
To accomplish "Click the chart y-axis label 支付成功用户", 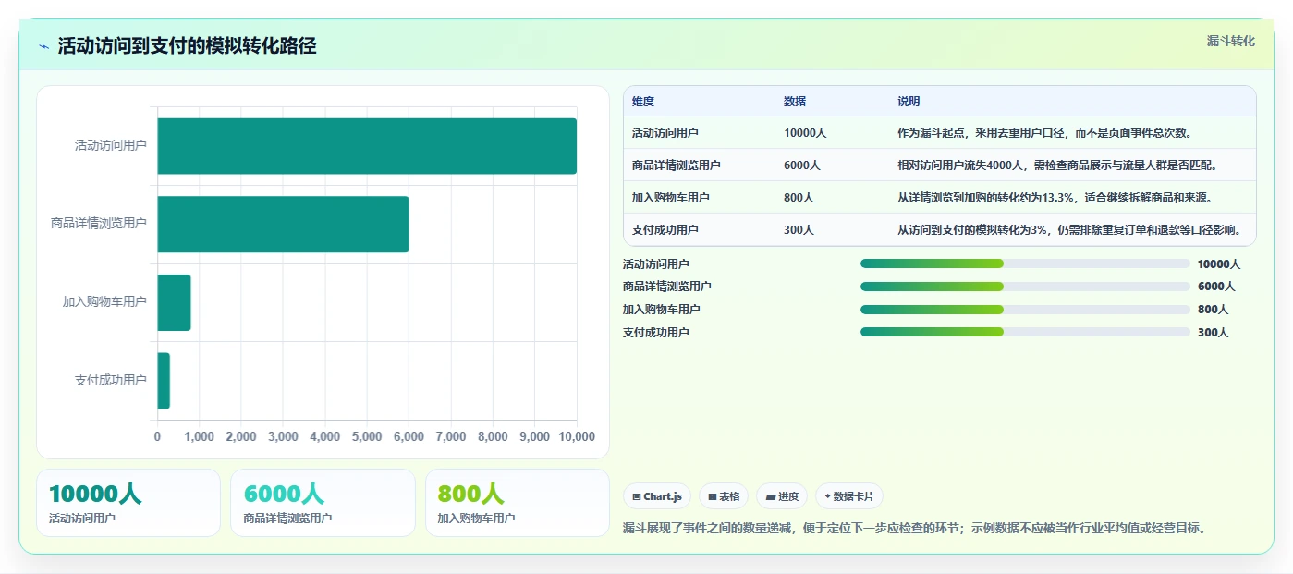I will click(110, 380).
